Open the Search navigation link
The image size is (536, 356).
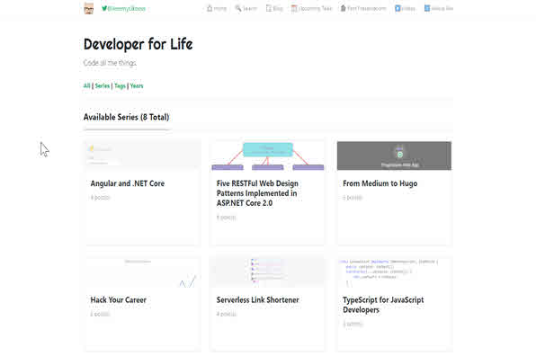tap(246, 8)
